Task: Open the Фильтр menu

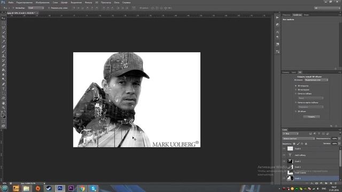Action: [88, 3]
